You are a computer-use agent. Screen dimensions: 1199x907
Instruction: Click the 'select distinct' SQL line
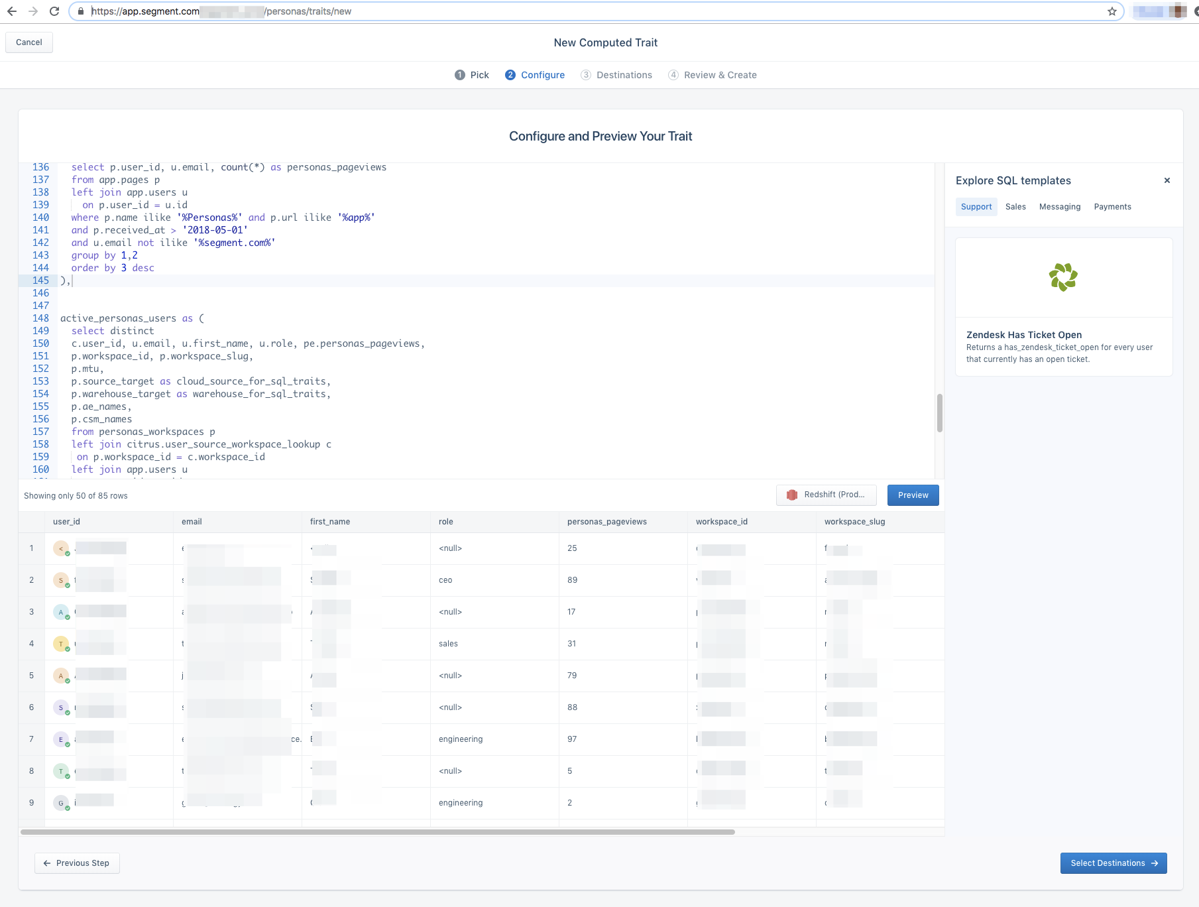113,331
